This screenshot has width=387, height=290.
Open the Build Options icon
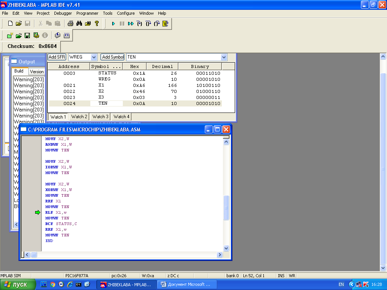coord(36,35)
